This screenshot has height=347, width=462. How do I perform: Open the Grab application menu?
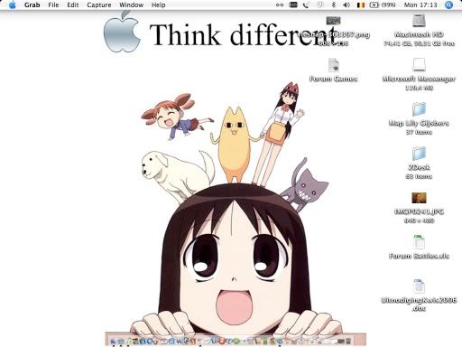coord(32,5)
